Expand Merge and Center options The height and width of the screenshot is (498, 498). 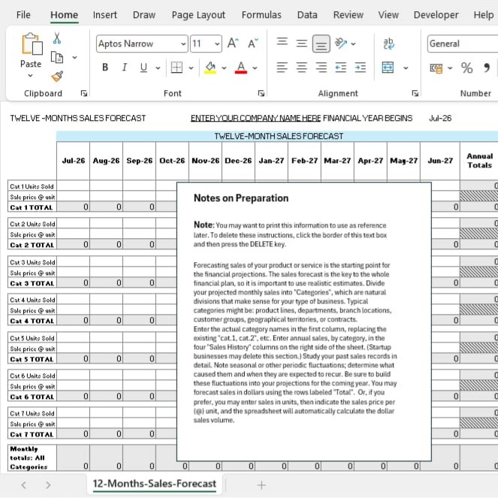[x=406, y=68]
